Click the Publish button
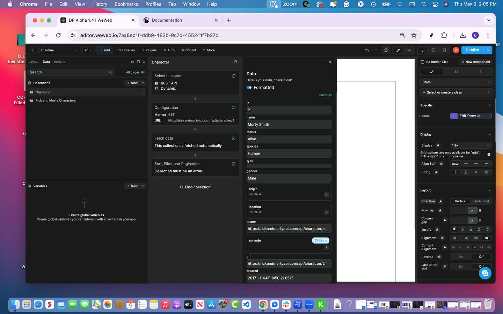 pyautogui.click(x=473, y=50)
